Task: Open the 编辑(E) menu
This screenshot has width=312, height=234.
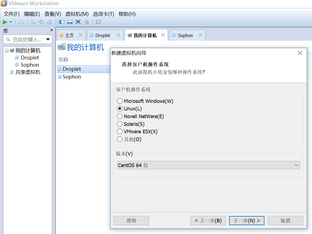Action: click(32, 14)
